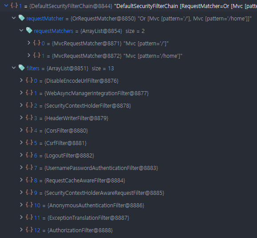
Task: Expand ExceptionTranslationFilter@8887 entry
Action: pyautogui.click(x=21, y=217)
